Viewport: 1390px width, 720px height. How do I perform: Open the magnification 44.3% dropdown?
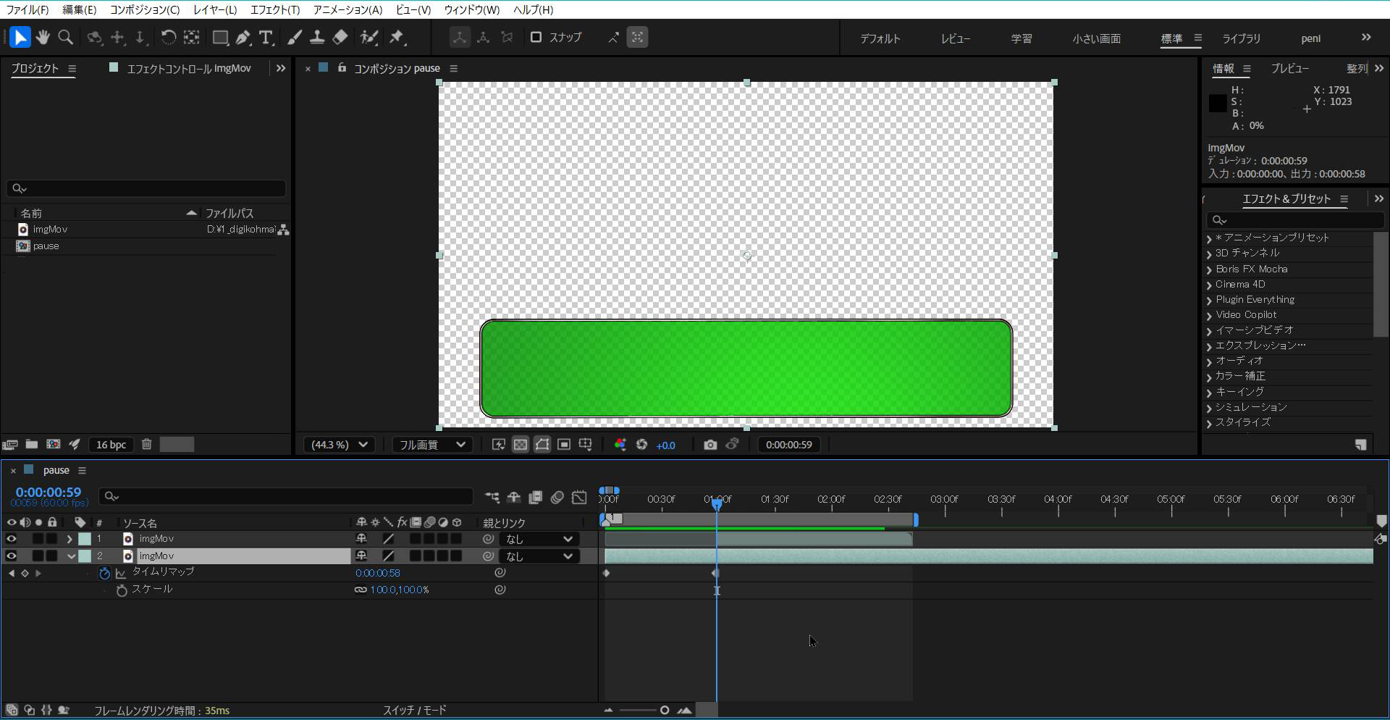(340, 445)
